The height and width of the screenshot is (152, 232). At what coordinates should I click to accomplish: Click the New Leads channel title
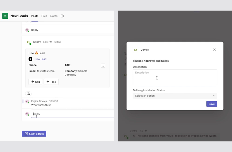click(19, 16)
